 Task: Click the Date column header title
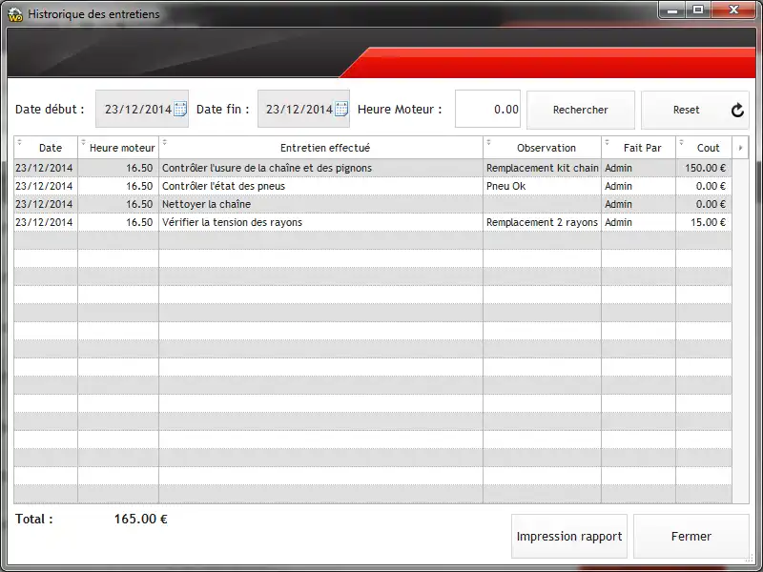(51, 148)
